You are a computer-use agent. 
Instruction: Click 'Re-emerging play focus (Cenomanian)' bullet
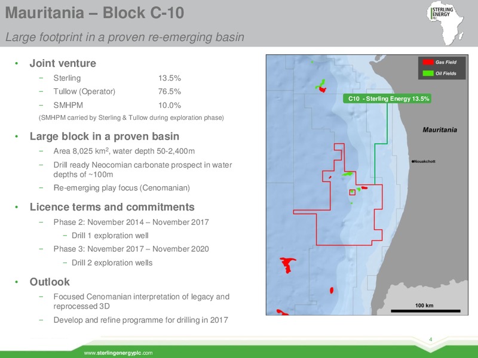click(x=122, y=188)
